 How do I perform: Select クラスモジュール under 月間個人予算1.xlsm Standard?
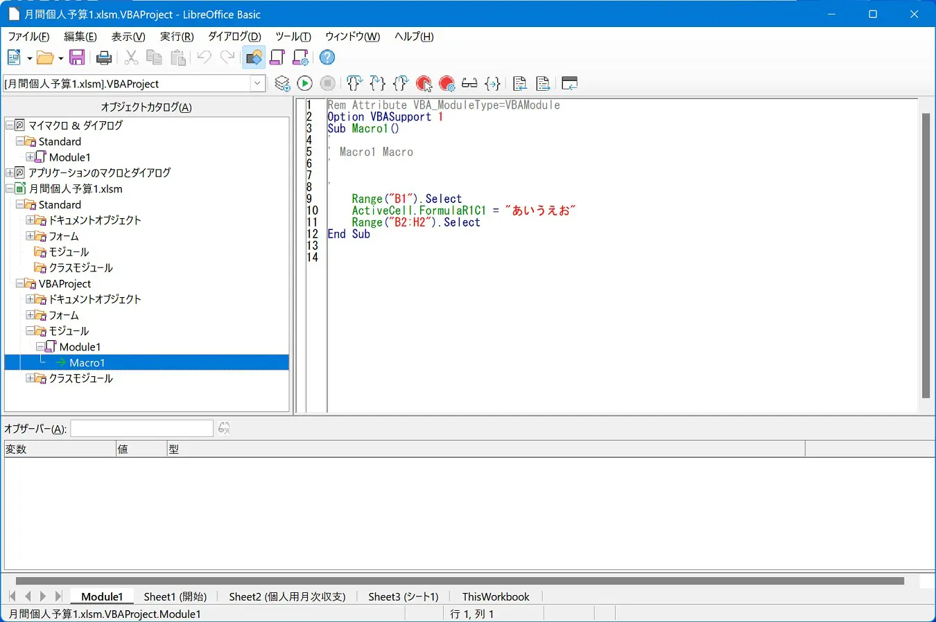coord(80,267)
